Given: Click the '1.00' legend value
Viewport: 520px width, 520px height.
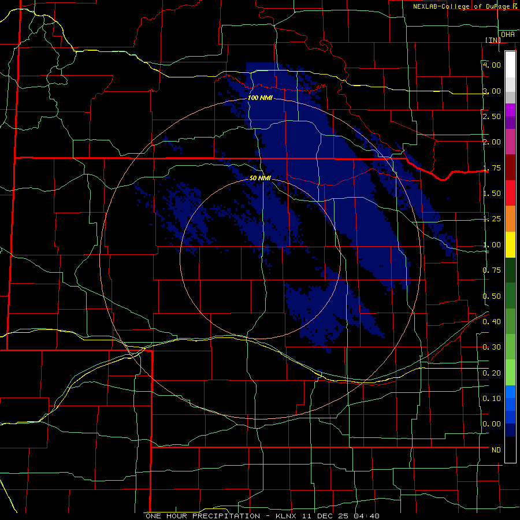Looking at the screenshot, I should (492, 245).
